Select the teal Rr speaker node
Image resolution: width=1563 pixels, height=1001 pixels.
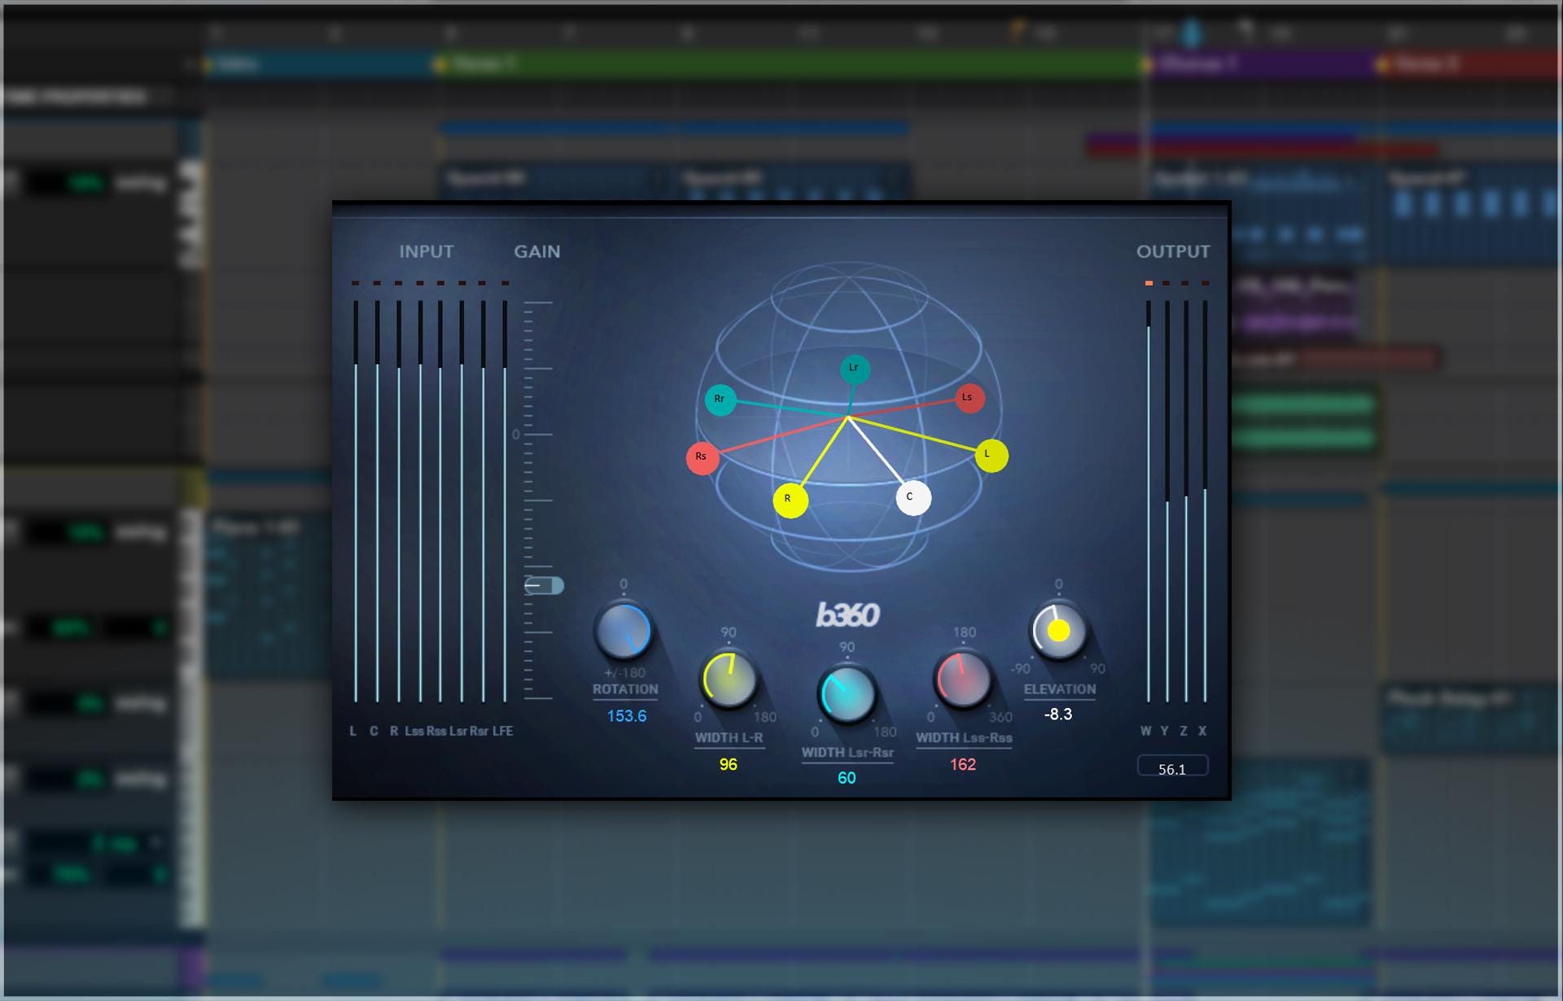720,400
